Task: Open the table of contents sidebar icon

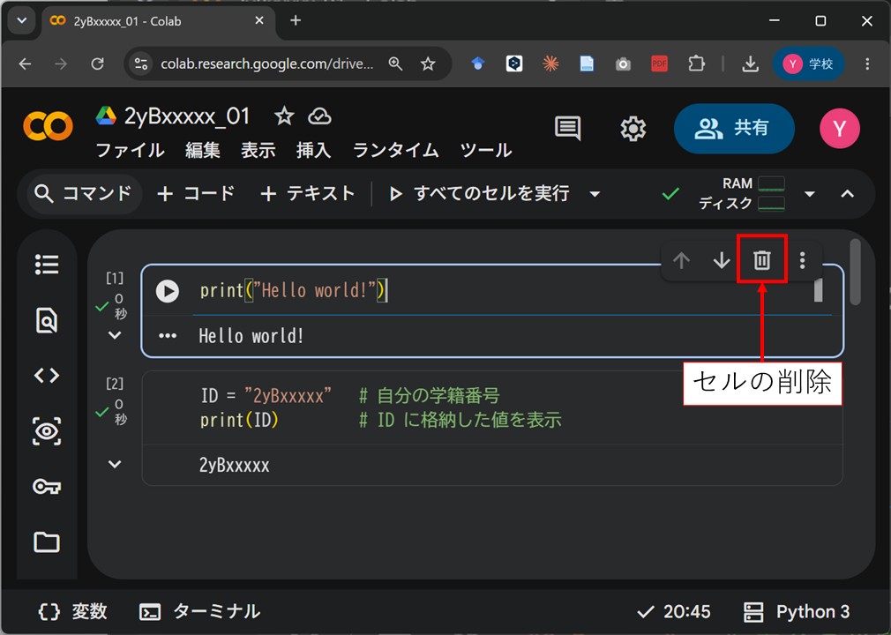Action: (47, 264)
